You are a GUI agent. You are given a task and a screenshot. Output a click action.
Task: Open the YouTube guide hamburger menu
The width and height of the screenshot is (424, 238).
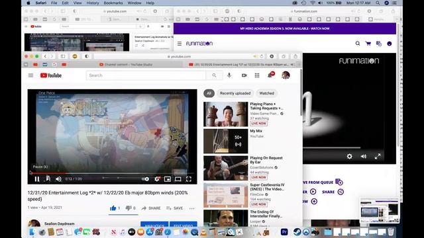point(30,75)
